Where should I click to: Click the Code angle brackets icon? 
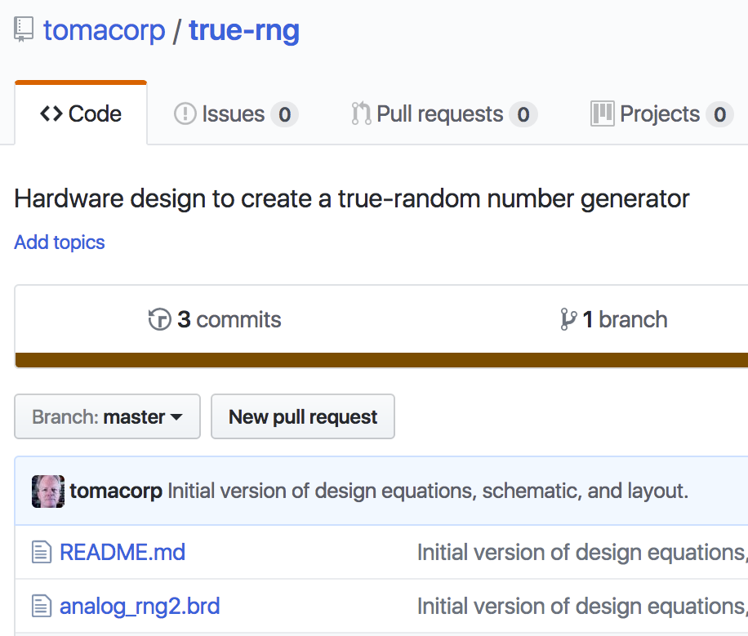(x=51, y=113)
